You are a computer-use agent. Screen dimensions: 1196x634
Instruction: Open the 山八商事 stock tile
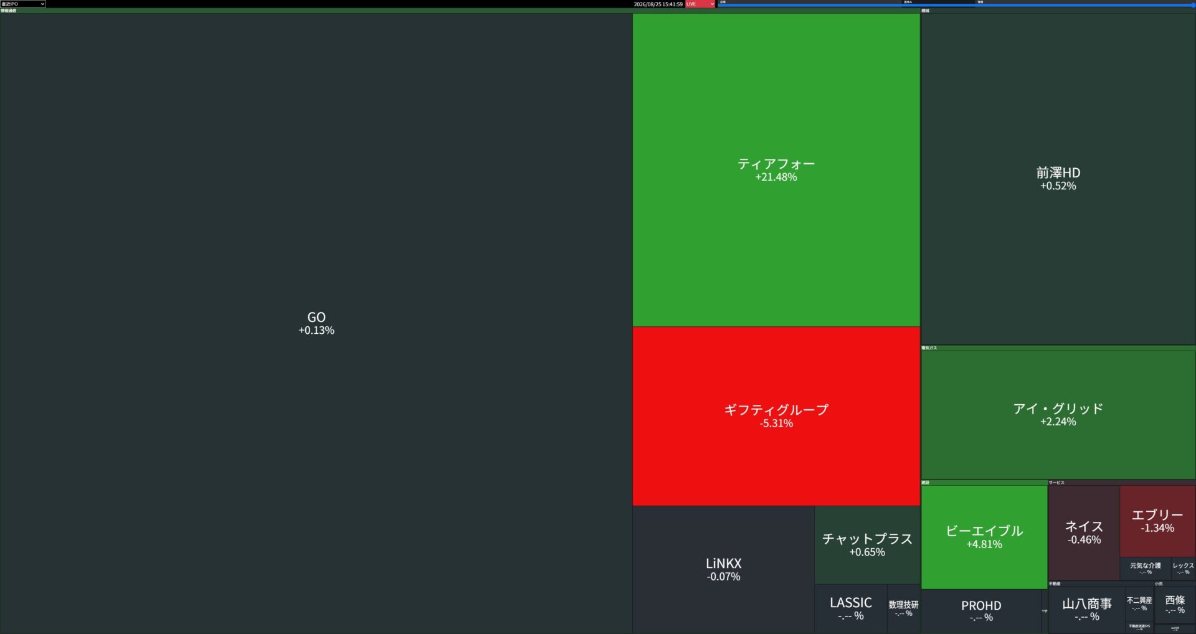1087,610
